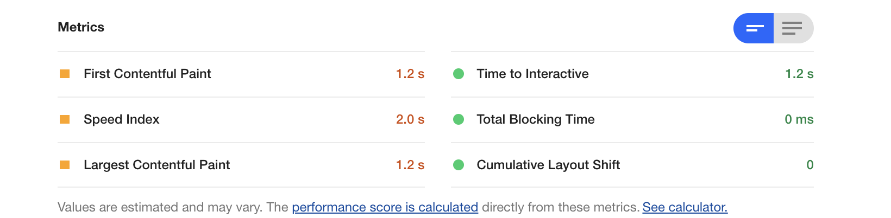
Task: Switch to the compact metrics view toggle
Action: pyautogui.click(x=754, y=28)
